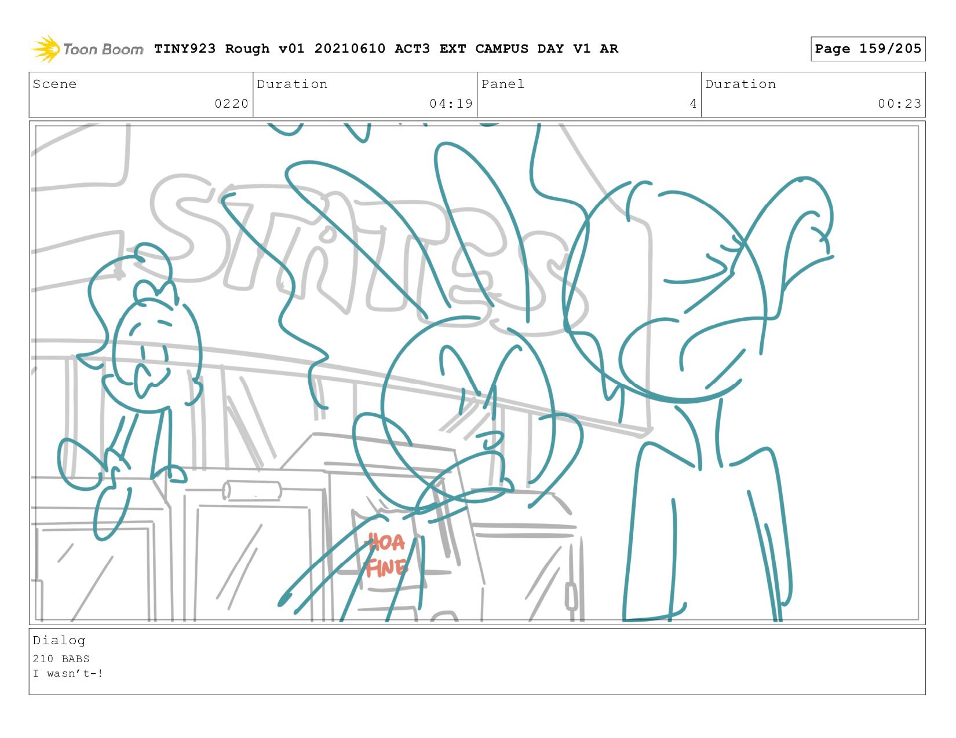Select the dialog text I wasn't-!

click(x=68, y=673)
